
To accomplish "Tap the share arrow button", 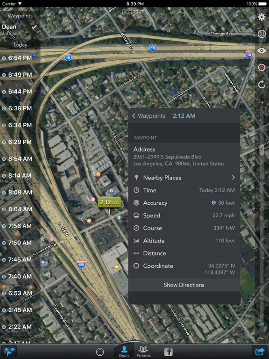I will coord(259,352).
